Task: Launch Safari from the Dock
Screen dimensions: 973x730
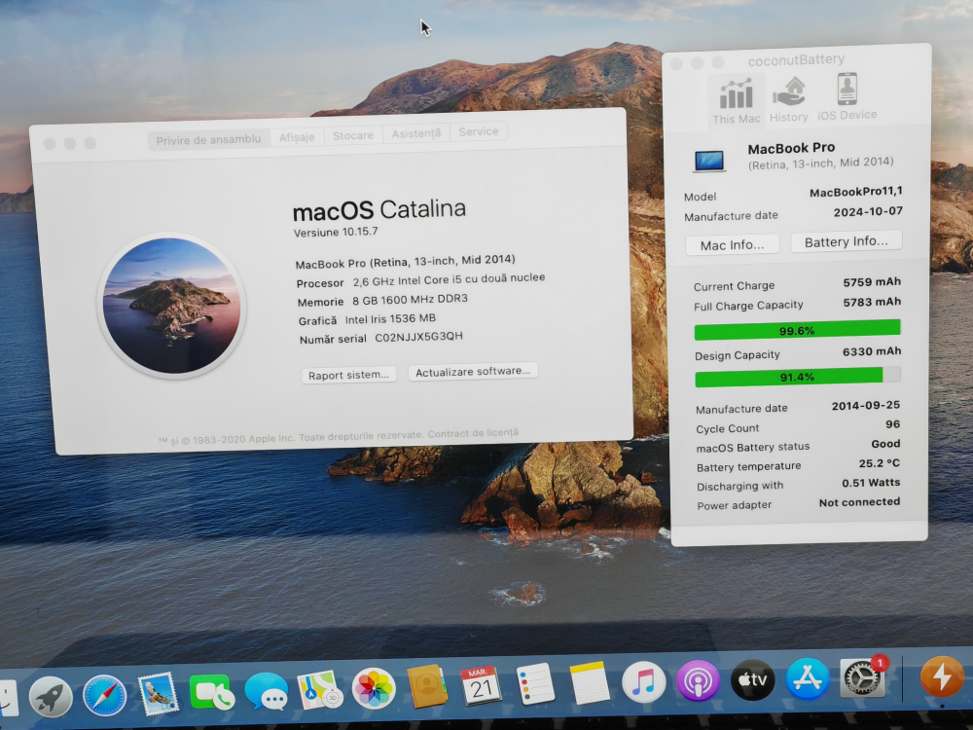Action: coord(104,696)
